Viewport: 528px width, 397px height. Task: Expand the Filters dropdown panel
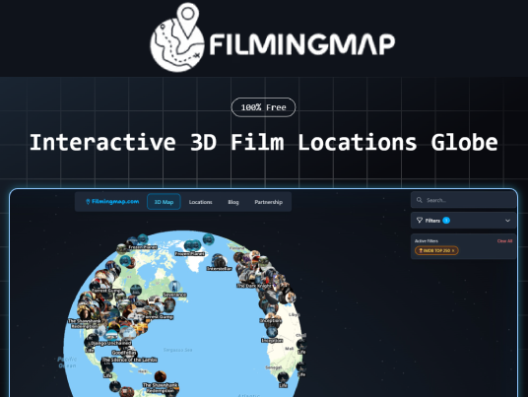click(463, 221)
